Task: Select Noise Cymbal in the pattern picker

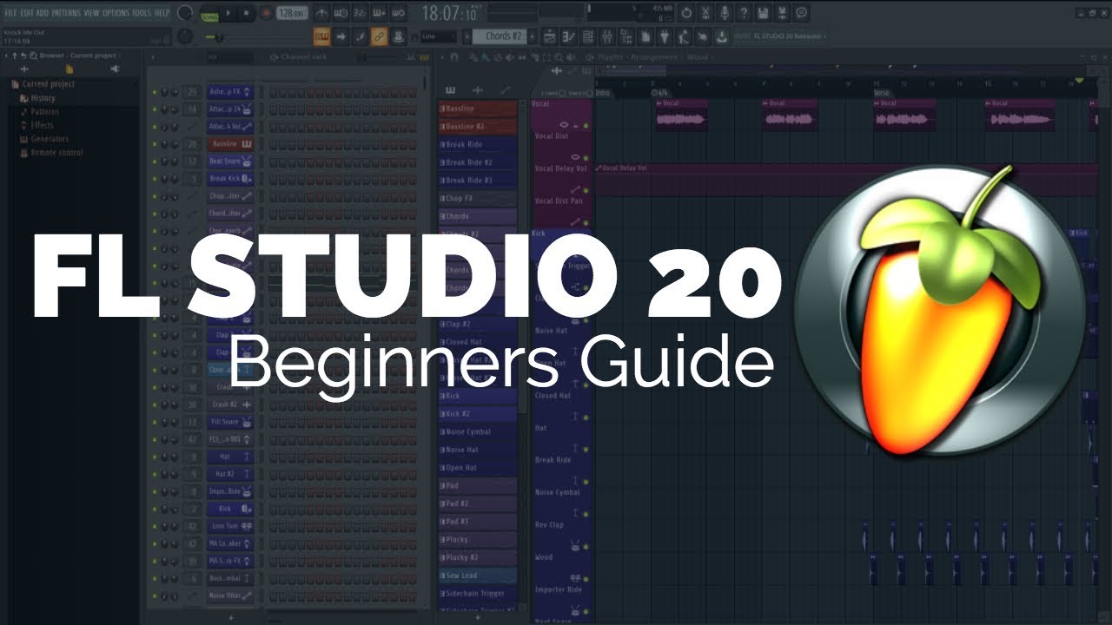Action: click(x=478, y=431)
